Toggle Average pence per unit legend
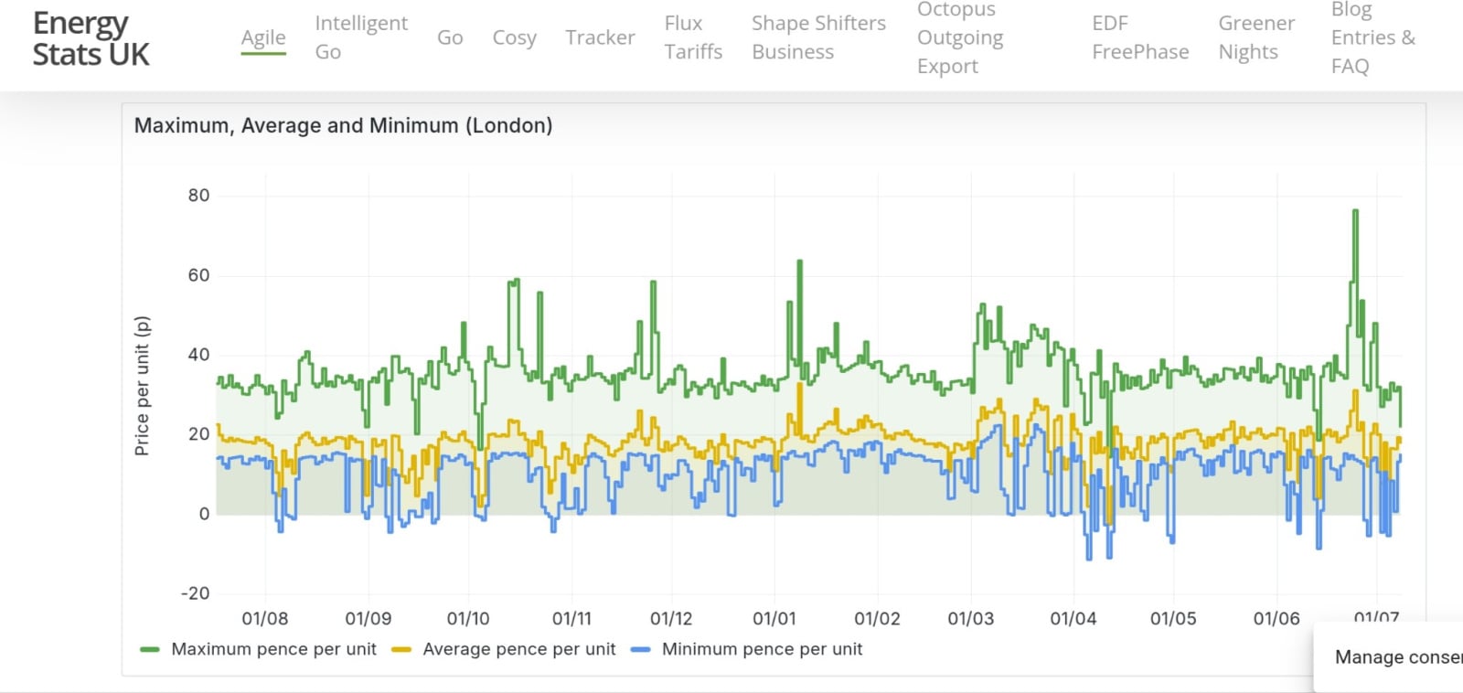The height and width of the screenshot is (693, 1463). coord(518,649)
